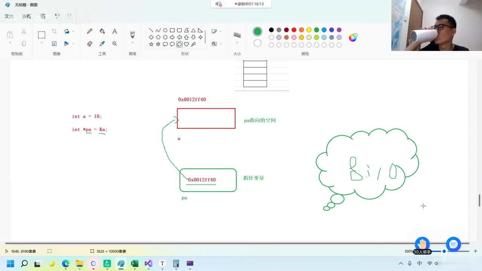Click the Cut scissors icon

(x=24, y=31)
